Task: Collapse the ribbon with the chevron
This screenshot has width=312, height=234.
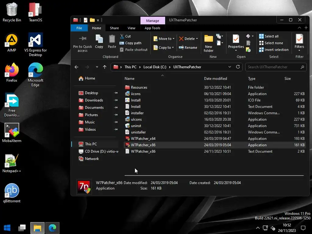Action: point(299,28)
